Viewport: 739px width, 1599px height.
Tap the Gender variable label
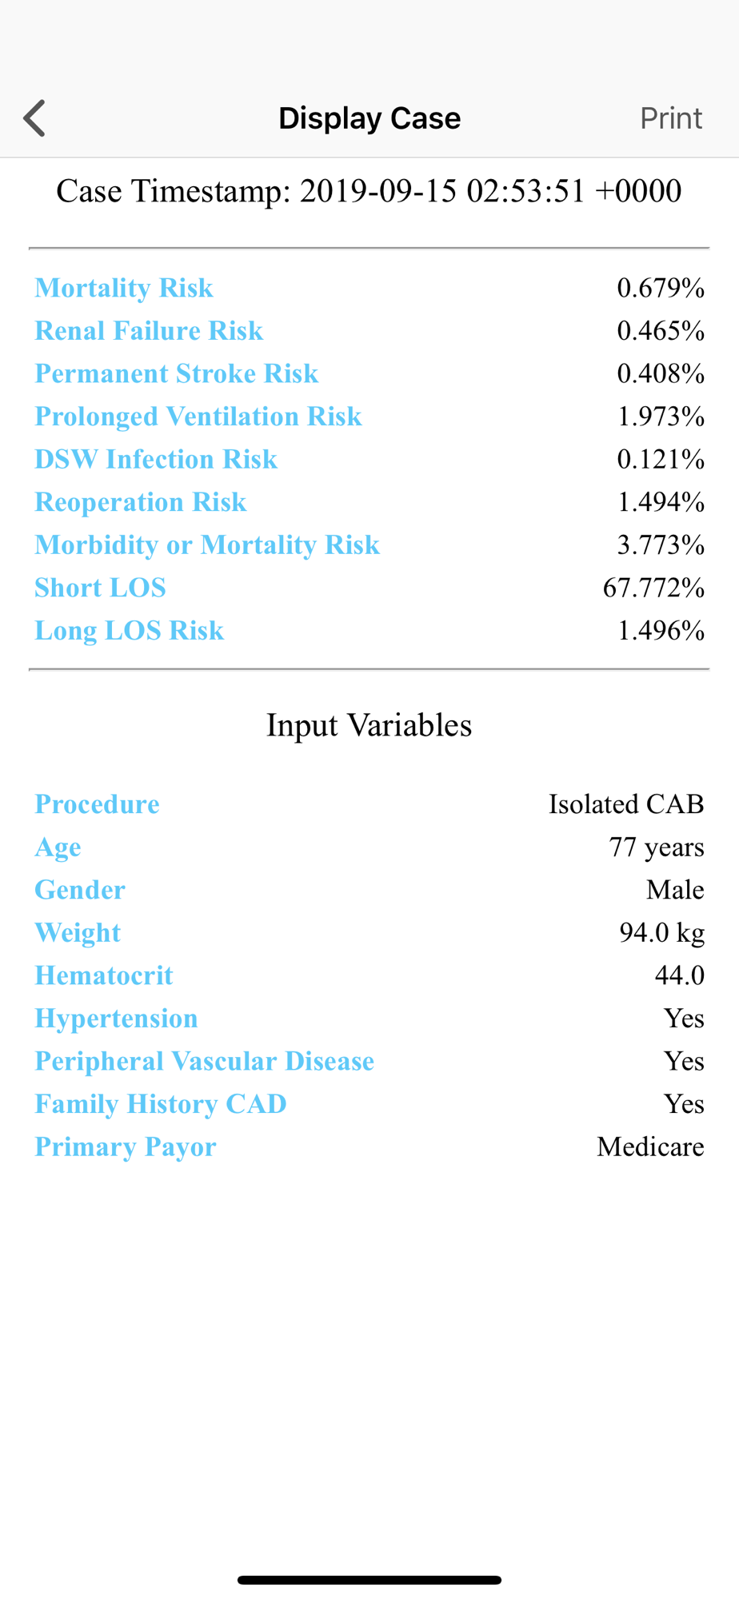[80, 890]
